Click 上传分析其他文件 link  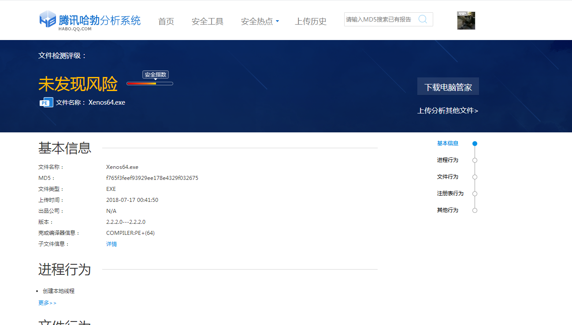coord(448,110)
